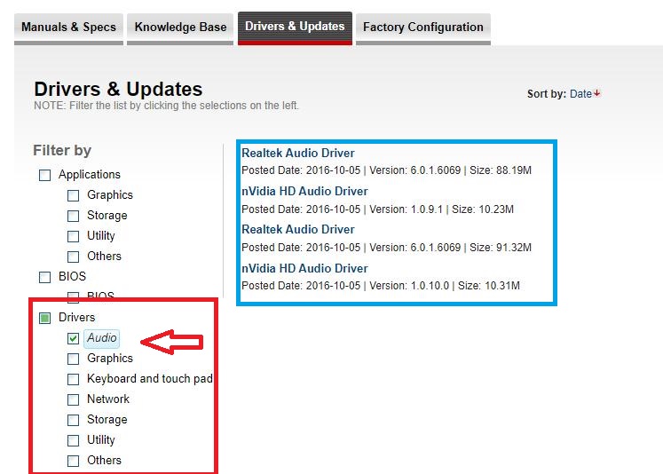The height and width of the screenshot is (474, 663).
Task: Click the red sort direction arrow icon
Action: (x=596, y=93)
